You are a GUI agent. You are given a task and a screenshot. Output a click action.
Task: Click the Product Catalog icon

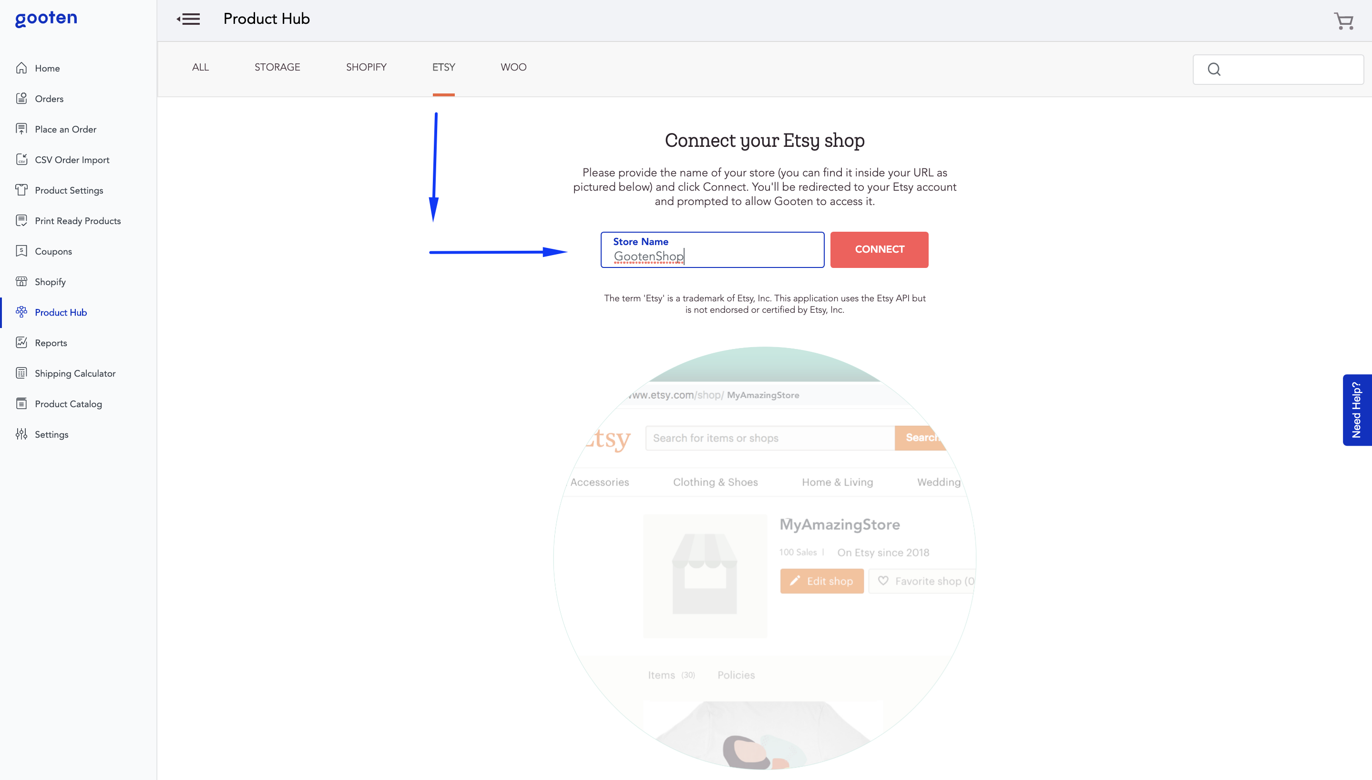pyautogui.click(x=21, y=404)
